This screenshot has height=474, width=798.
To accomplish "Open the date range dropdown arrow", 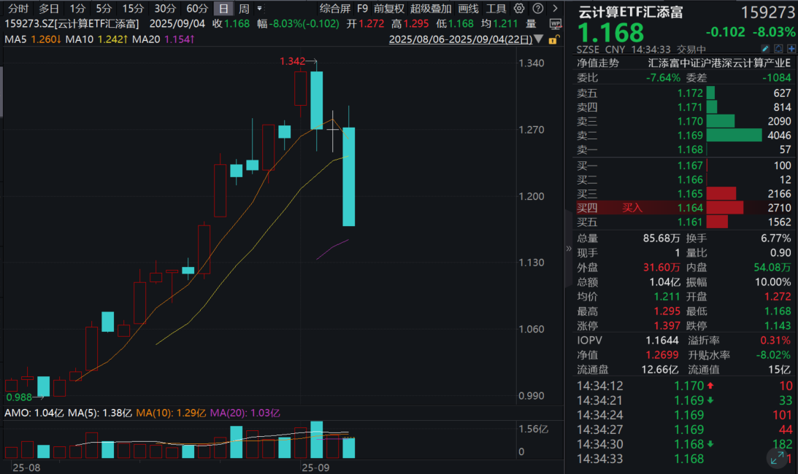I will pos(538,39).
